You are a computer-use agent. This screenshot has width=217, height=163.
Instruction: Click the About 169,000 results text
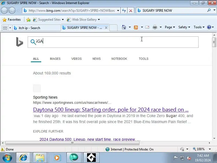(x=52, y=73)
